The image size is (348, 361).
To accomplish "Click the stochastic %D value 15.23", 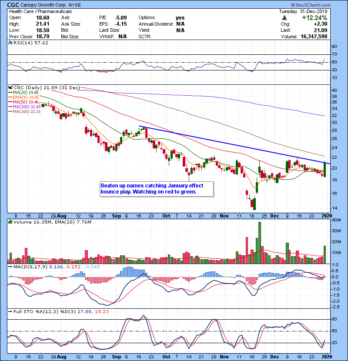I will pos(101,312).
